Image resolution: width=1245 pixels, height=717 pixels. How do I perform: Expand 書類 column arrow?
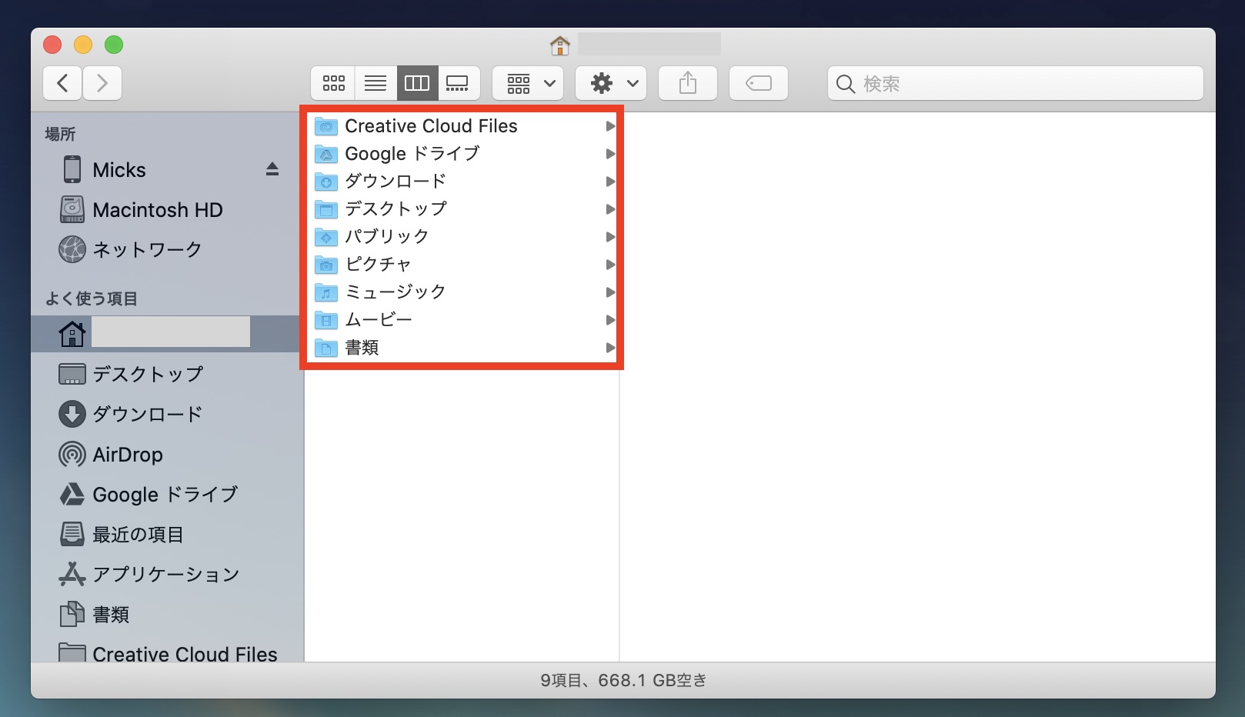(x=610, y=348)
